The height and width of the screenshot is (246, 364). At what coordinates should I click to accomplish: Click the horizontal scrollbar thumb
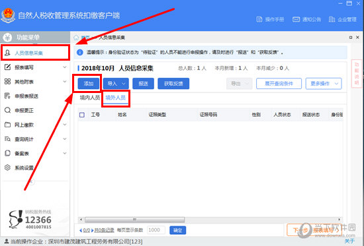click(x=134, y=220)
